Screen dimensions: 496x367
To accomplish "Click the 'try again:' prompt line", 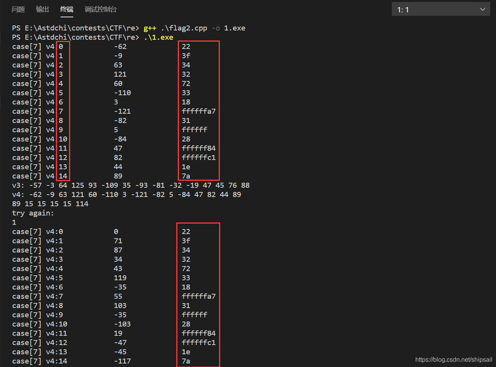I will click(33, 213).
